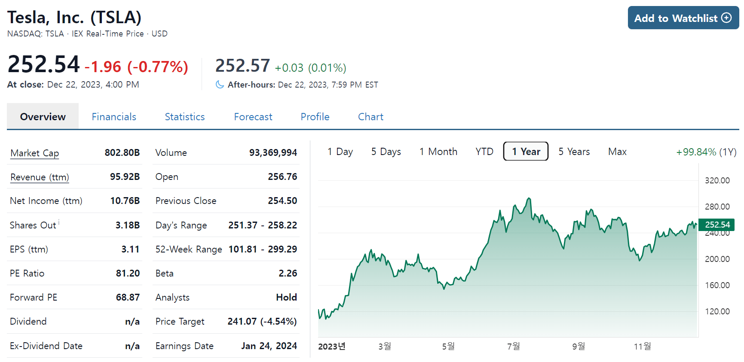744x362 pixels.
Task: Click the NASDAQ: TSLA exchange info line
Action: pyautogui.click(x=87, y=33)
